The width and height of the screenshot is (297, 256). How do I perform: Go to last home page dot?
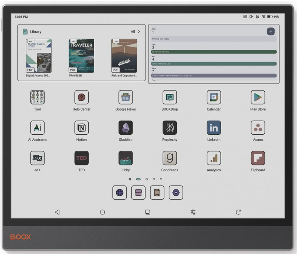pyautogui.click(x=161, y=179)
